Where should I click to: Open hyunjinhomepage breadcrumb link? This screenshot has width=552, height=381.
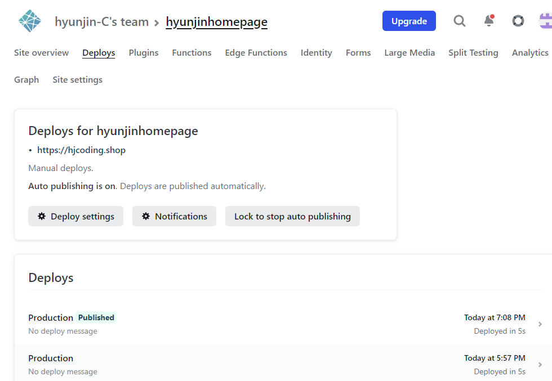[216, 22]
